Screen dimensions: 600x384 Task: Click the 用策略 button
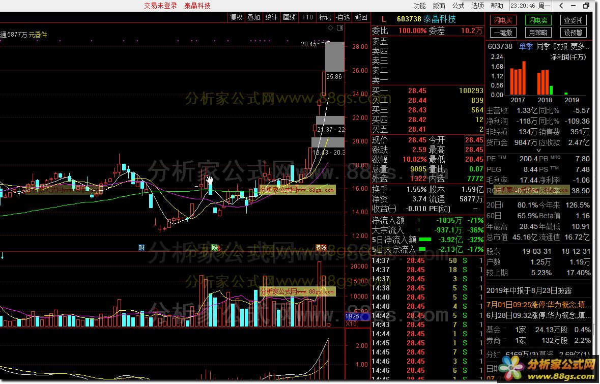(x=538, y=33)
